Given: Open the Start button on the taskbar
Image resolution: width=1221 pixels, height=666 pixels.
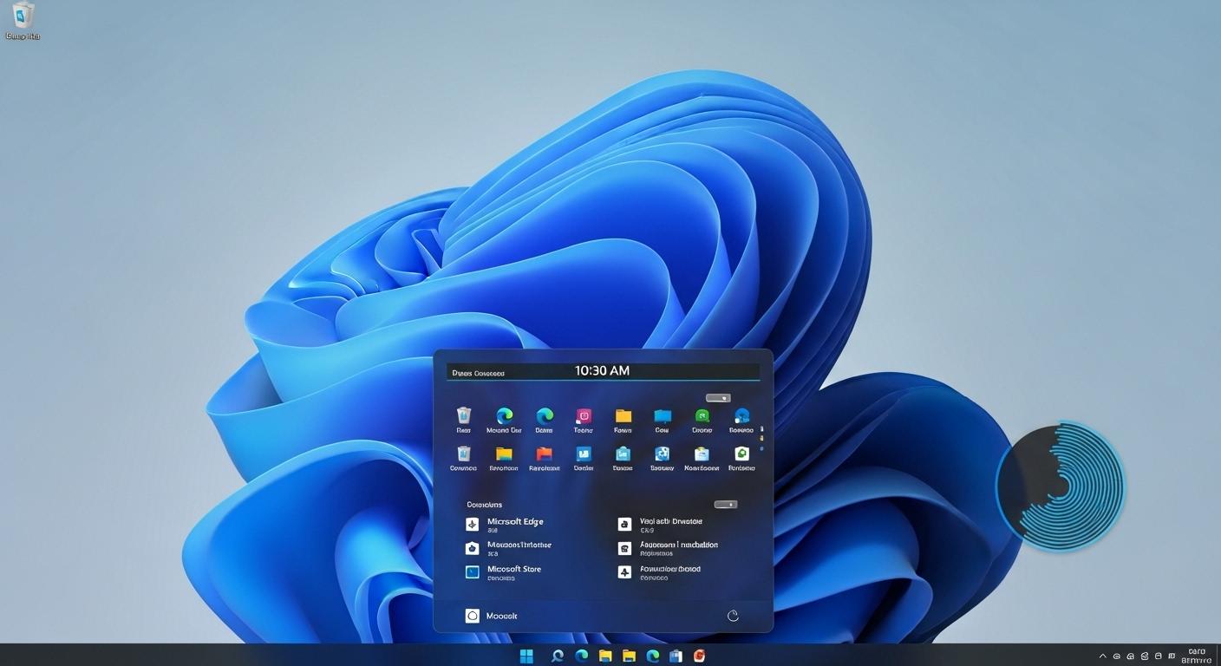Looking at the screenshot, I should [526, 656].
